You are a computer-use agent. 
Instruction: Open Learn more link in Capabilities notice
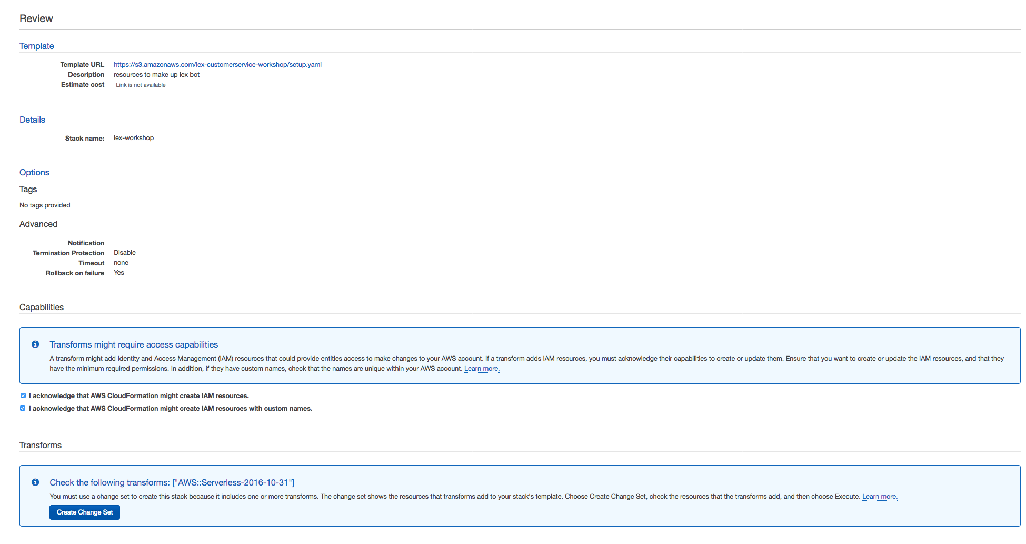pyautogui.click(x=482, y=369)
